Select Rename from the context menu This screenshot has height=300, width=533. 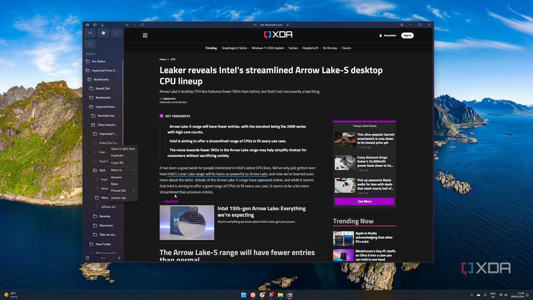123,177
